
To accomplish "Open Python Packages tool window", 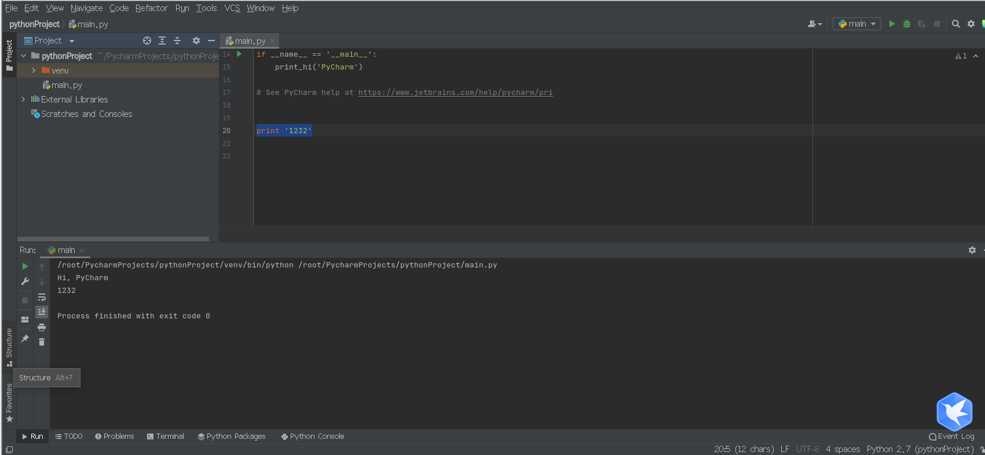I will pos(232,436).
